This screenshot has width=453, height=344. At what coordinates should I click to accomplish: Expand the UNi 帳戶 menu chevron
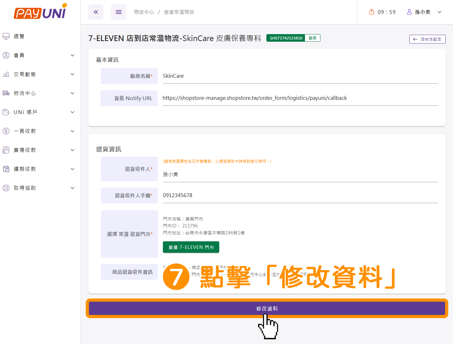pos(72,112)
